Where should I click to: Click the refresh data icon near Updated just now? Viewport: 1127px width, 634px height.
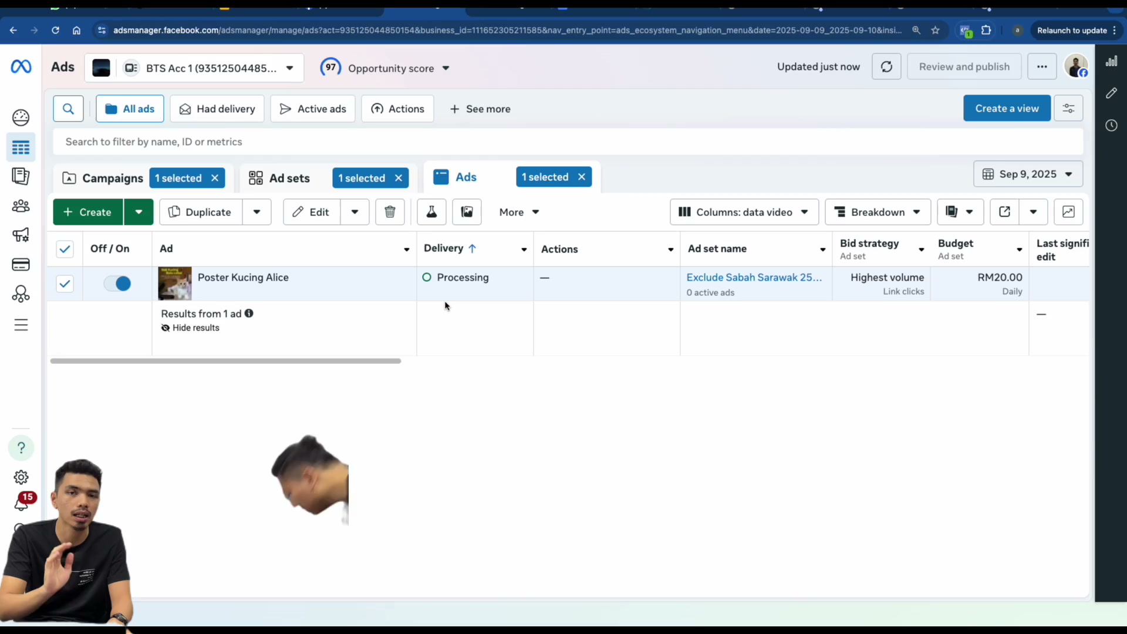pos(886,67)
